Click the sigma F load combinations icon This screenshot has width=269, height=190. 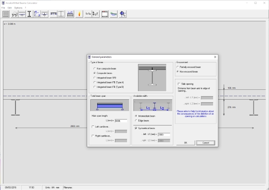(x=96, y=14)
